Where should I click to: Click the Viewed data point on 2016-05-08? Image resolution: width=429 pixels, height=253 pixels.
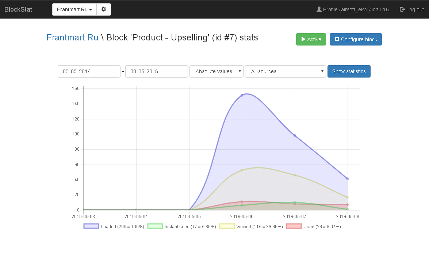pyautogui.click(x=348, y=197)
